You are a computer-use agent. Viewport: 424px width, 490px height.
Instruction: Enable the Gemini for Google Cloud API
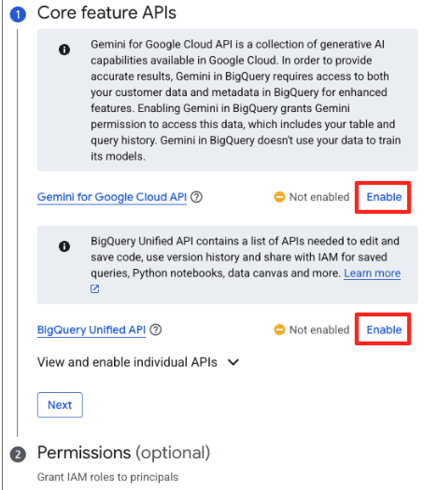click(384, 197)
